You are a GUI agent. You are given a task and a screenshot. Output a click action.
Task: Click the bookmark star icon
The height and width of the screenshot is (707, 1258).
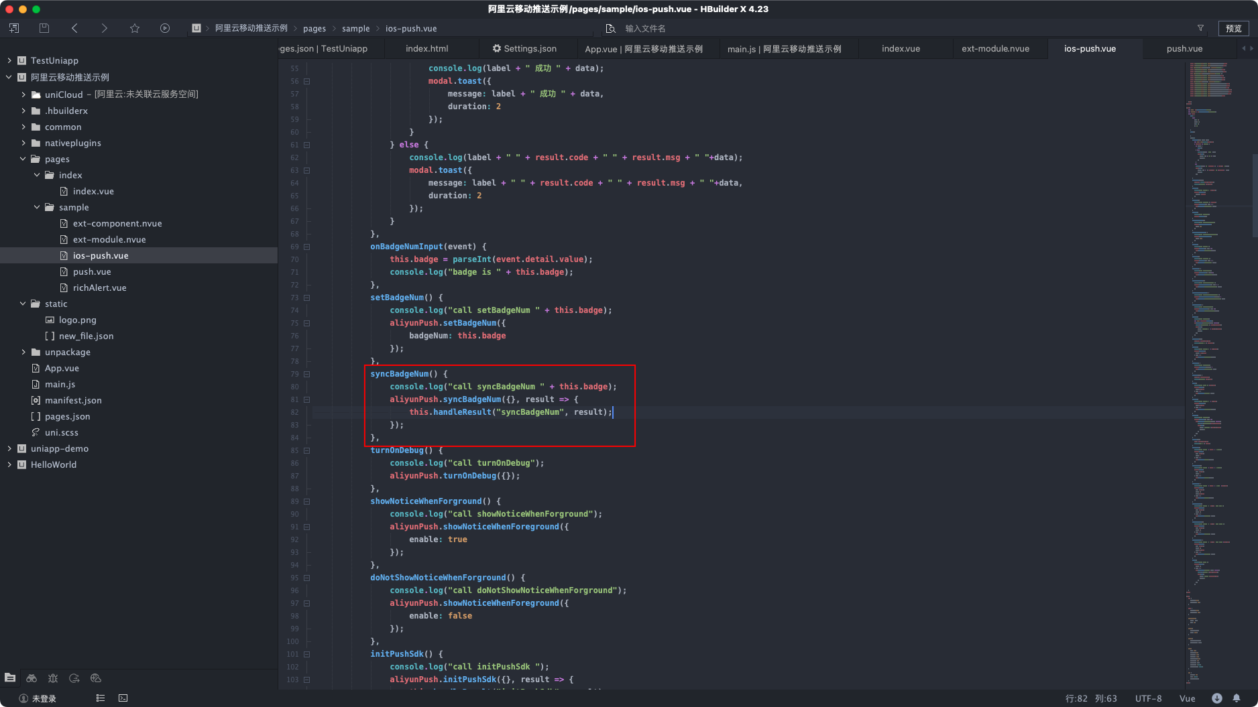tap(135, 28)
